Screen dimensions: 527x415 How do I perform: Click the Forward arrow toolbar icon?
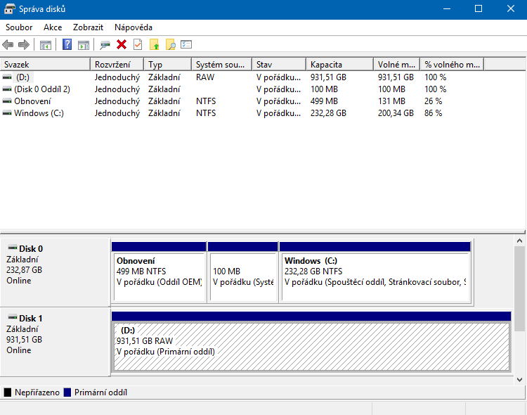tap(24, 45)
